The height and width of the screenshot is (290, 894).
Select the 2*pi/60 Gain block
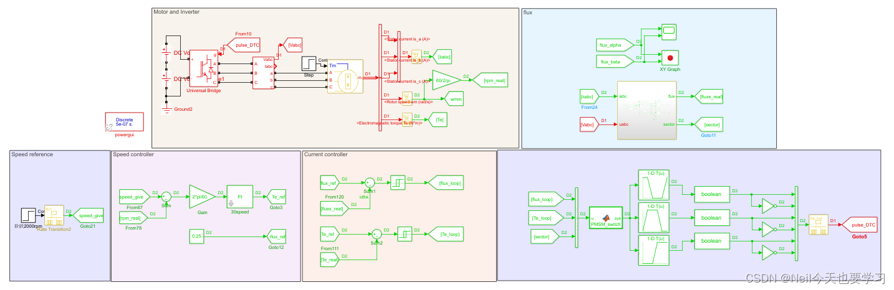tap(203, 197)
